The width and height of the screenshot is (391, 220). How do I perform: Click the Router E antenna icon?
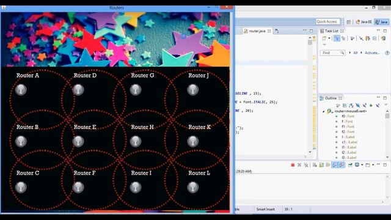78,141
